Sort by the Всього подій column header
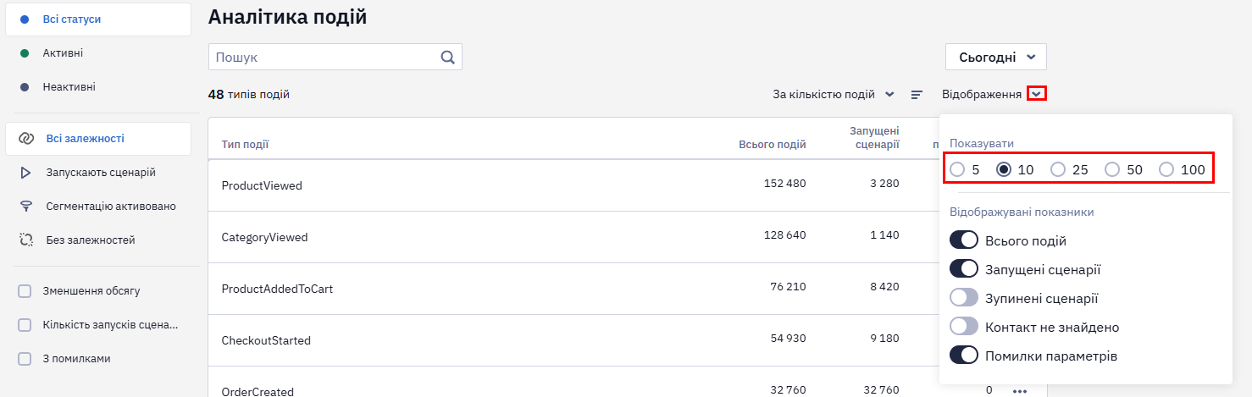The width and height of the screenshot is (1252, 397). pyautogui.click(x=773, y=145)
